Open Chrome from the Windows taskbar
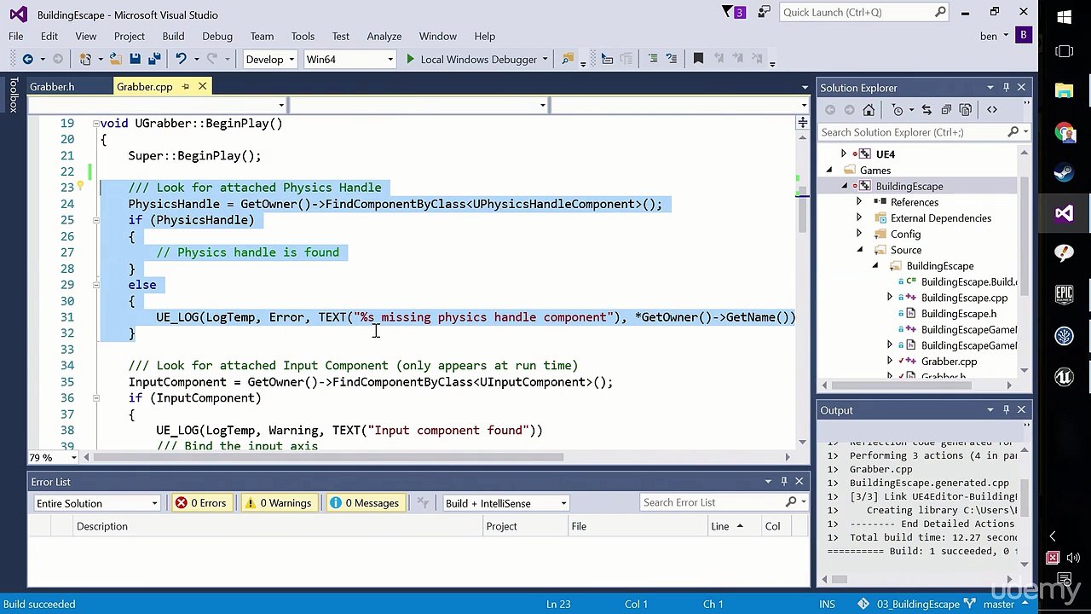The height and width of the screenshot is (614, 1091). (1064, 132)
